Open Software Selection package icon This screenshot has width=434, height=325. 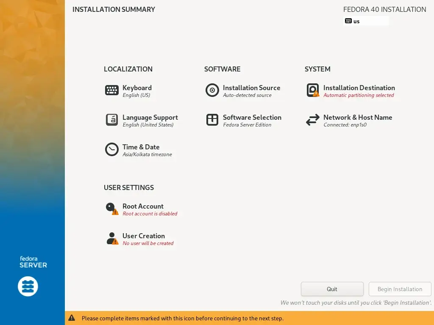[212, 120]
